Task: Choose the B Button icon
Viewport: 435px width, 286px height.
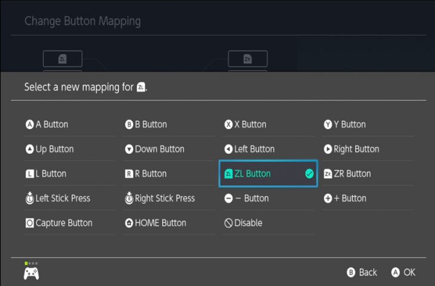Action: pyautogui.click(x=129, y=125)
